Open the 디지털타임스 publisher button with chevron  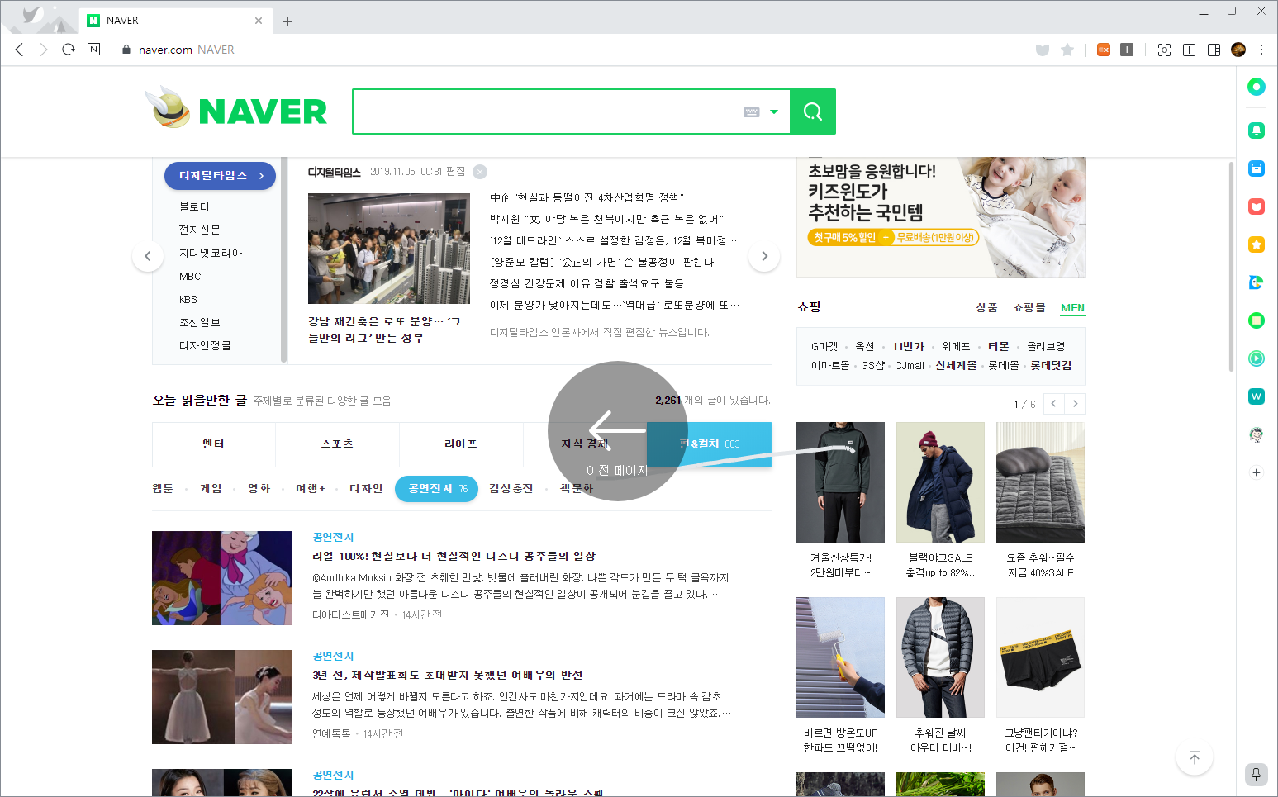coord(220,176)
